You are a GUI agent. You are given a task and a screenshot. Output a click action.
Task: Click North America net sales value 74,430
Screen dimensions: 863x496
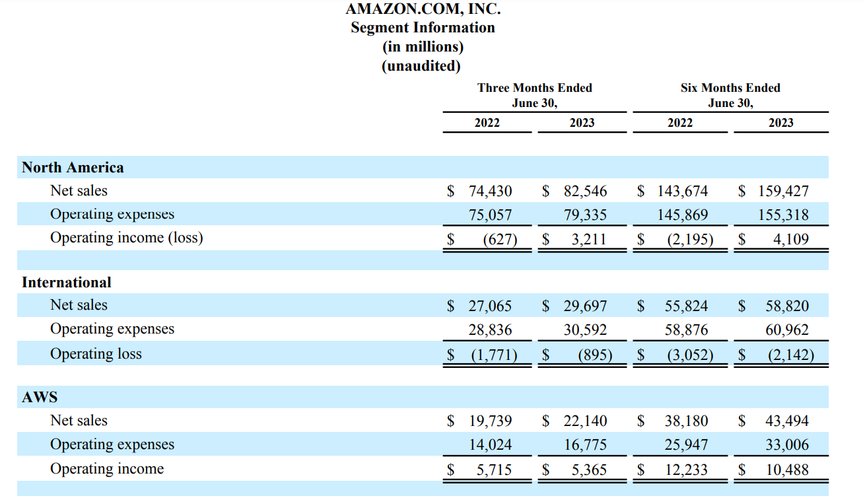click(x=490, y=192)
